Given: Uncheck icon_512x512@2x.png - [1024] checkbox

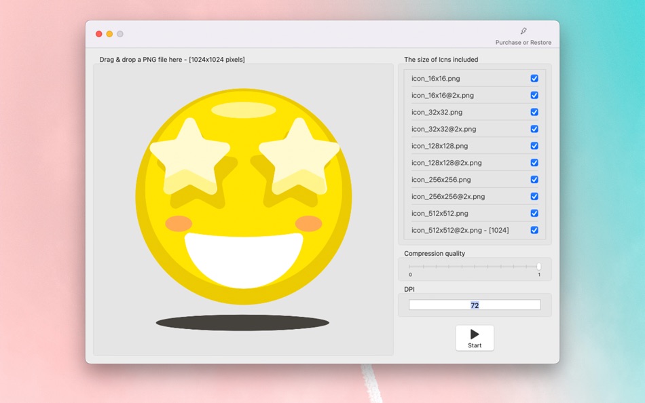Looking at the screenshot, I should pos(534,230).
